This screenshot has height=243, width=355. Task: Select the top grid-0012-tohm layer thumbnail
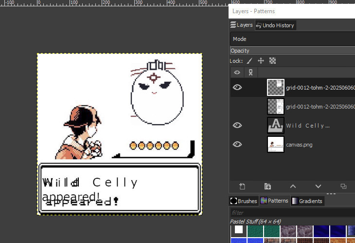[x=276, y=87]
